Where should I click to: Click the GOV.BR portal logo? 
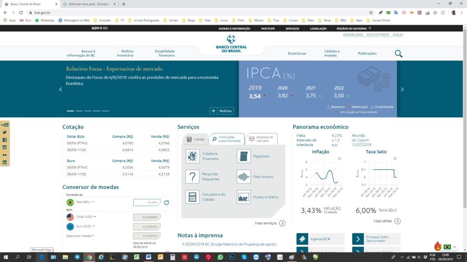coord(99,28)
